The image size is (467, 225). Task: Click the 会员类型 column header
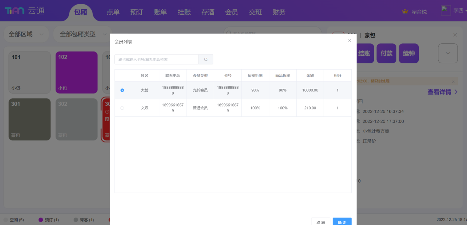click(x=200, y=75)
